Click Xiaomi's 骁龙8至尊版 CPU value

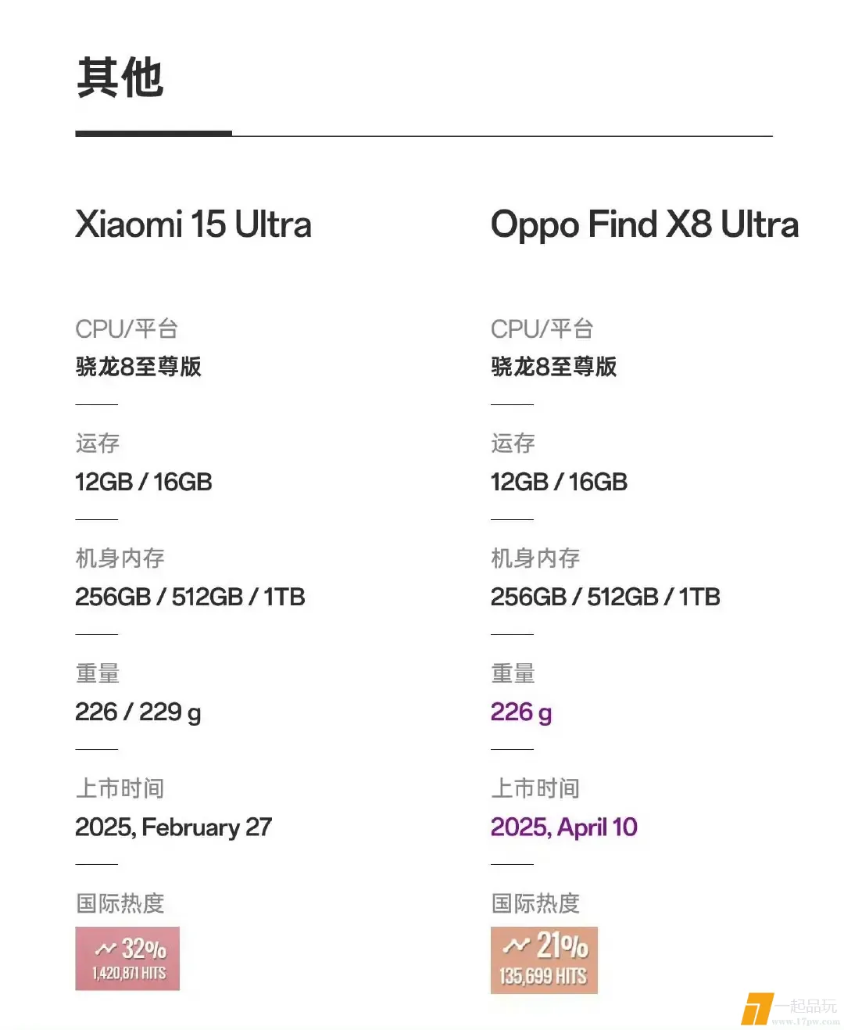pyautogui.click(x=138, y=366)
